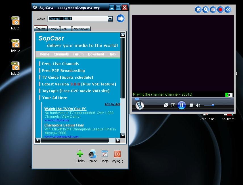The image size is (243, 185).
Task: Click the Free, Live Channels link
Action: tap(60, 64)
